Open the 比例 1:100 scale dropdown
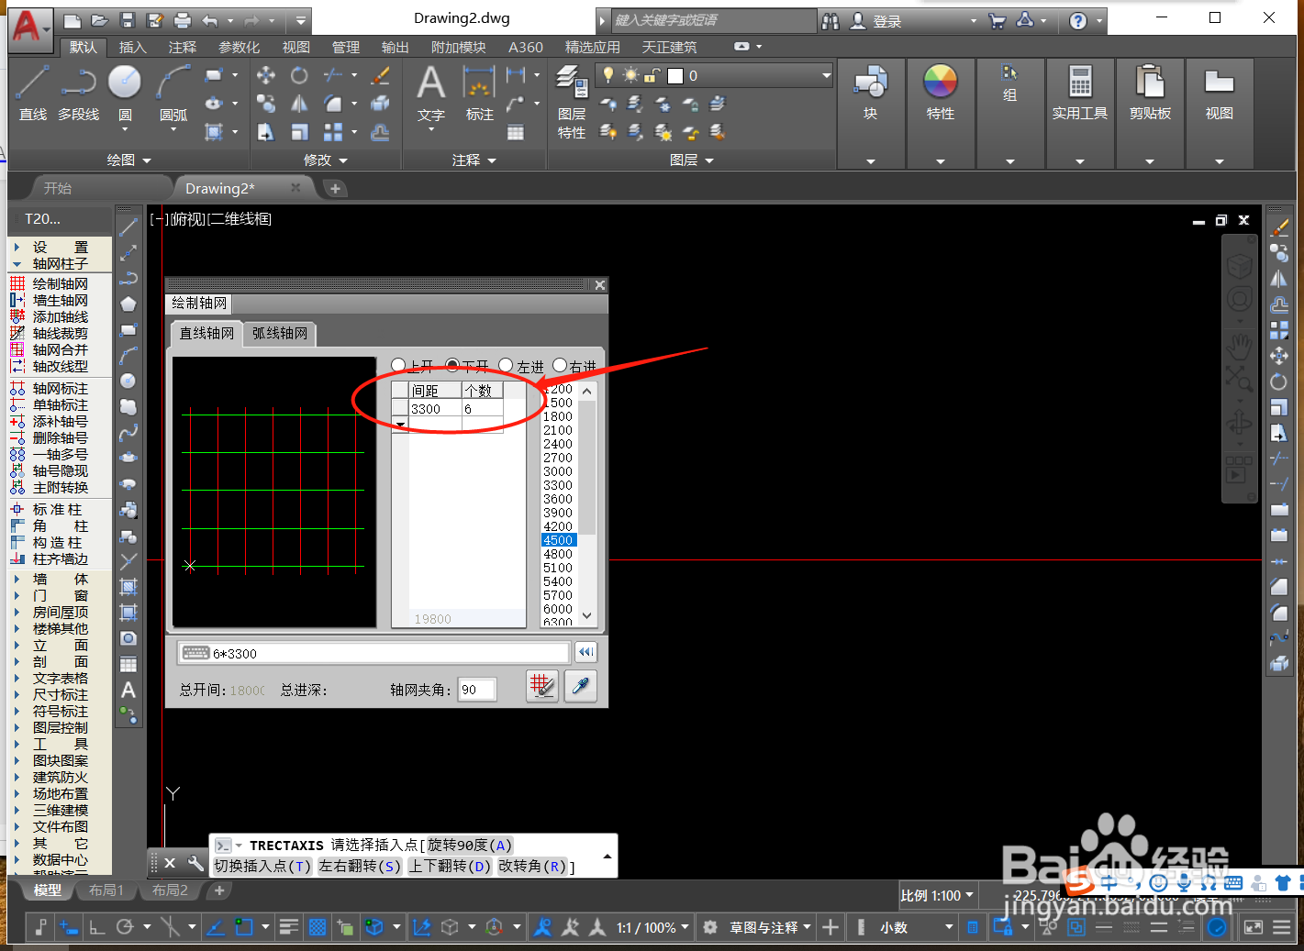The height and width of the screenshot is (951, 1304). [937, 895]
